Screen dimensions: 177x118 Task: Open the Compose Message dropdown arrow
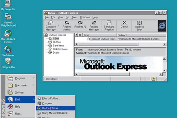pyautogui.click(x=59, y=26)
